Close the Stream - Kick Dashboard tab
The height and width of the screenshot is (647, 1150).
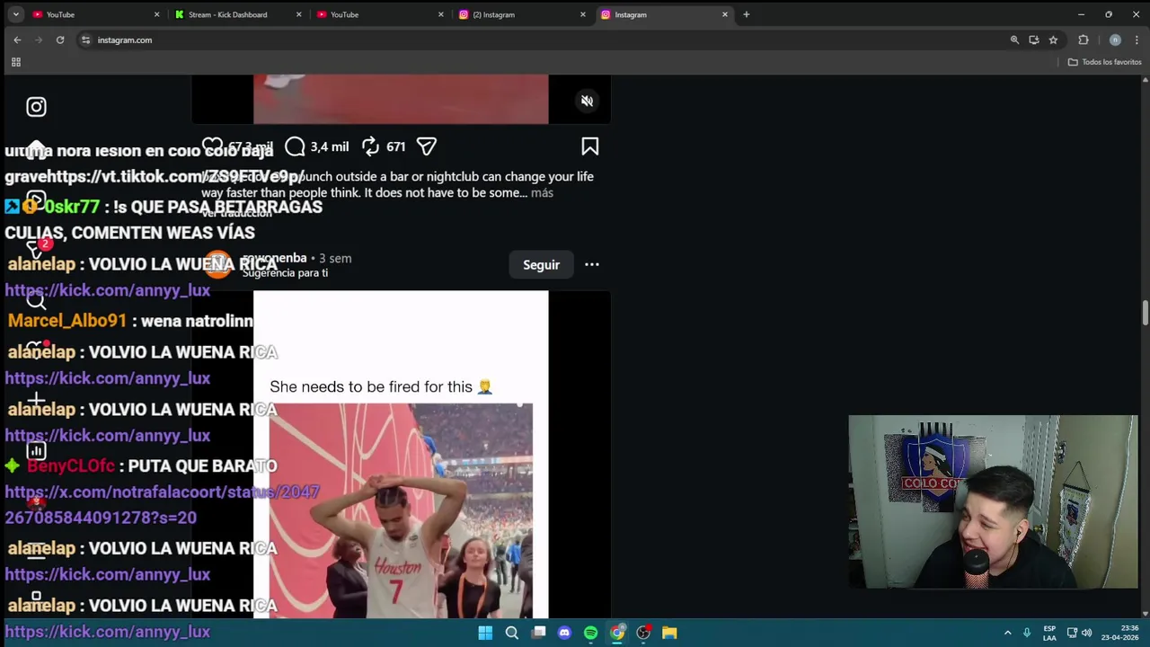pos(299,14)
